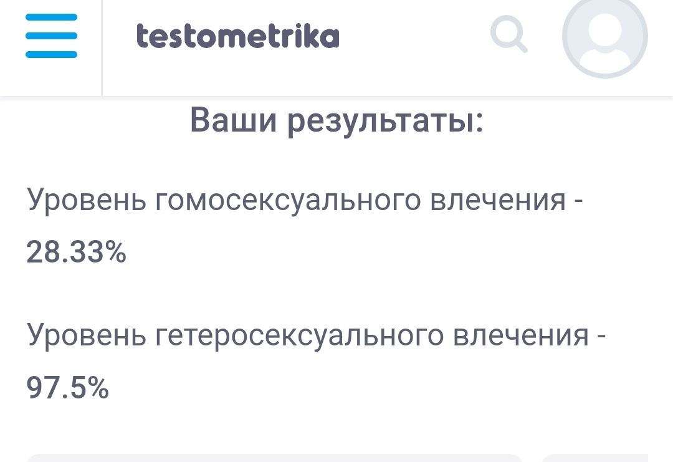Select the 97.5% result value

point(67,388)
